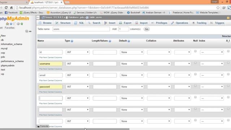Image resolution: width=231 pixels, height=130 pixels.
Task: Open the Favorites navigation tab
Action: pos(10,28)
